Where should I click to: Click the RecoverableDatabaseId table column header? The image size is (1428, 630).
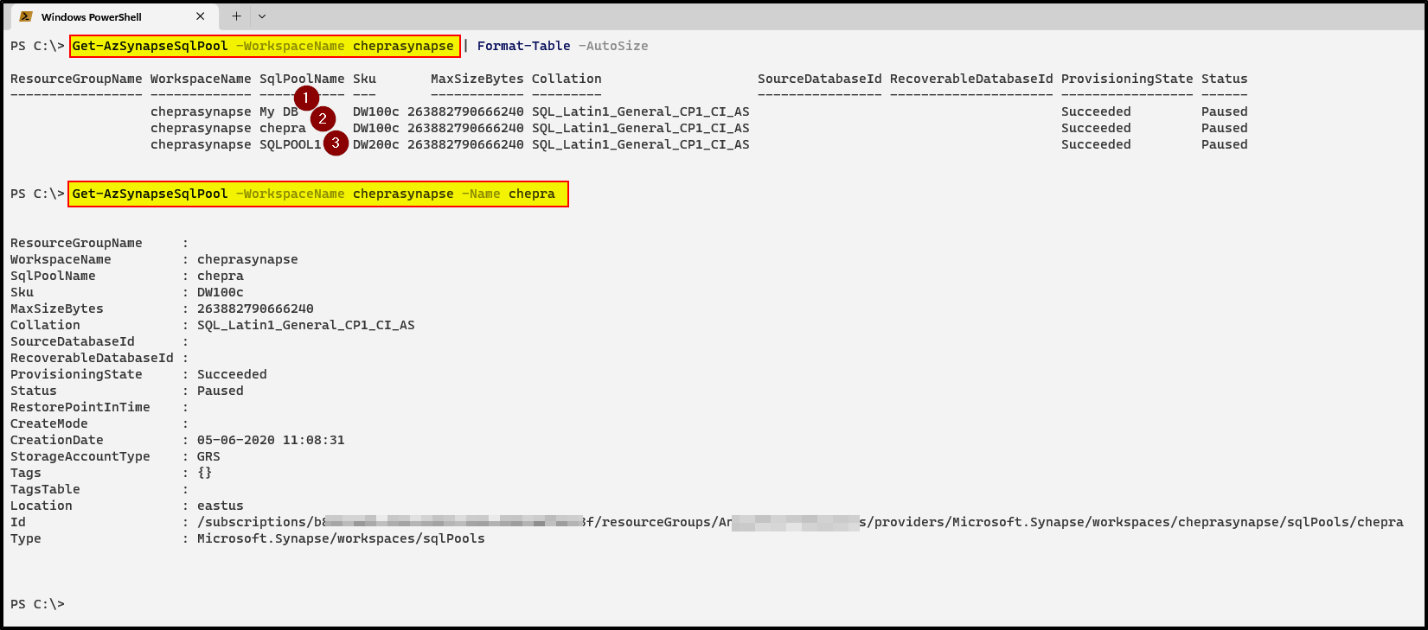coord(971,79)
